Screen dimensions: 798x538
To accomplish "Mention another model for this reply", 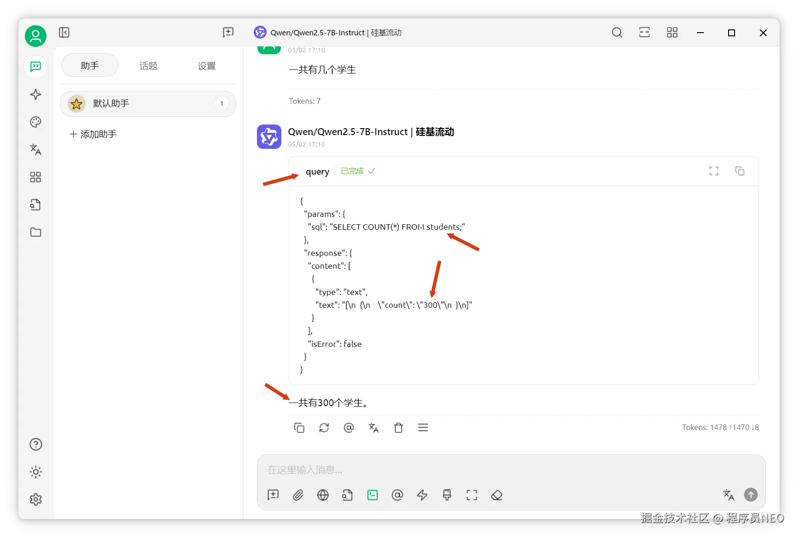I will coord(349,428).
